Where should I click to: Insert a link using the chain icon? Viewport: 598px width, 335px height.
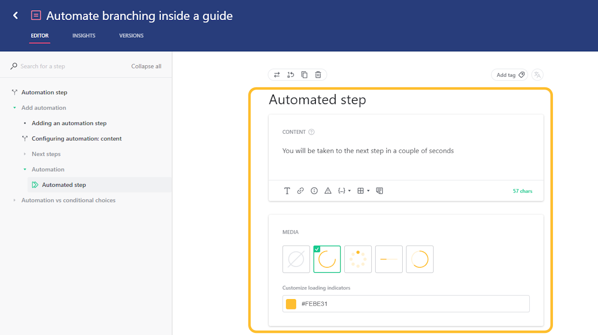(300, 191)
